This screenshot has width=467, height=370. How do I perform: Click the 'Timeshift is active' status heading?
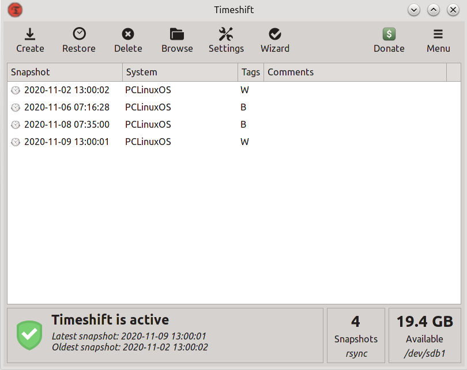110,320
